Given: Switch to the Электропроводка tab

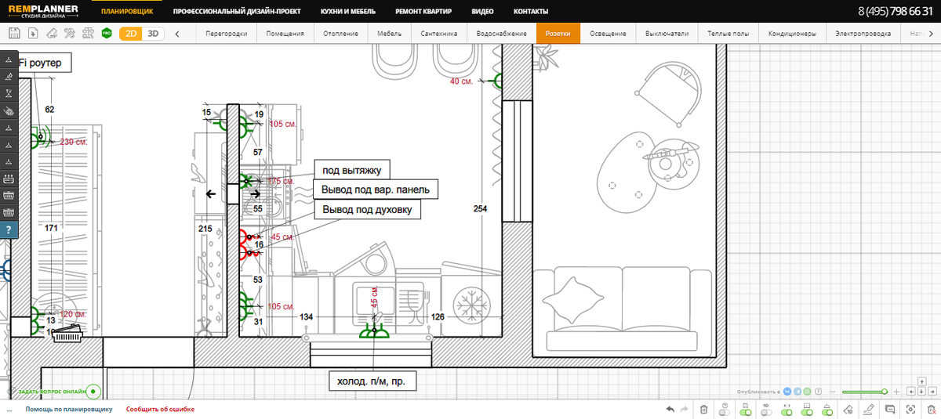Looking at the screenshot, I should [x=863, y=34].
